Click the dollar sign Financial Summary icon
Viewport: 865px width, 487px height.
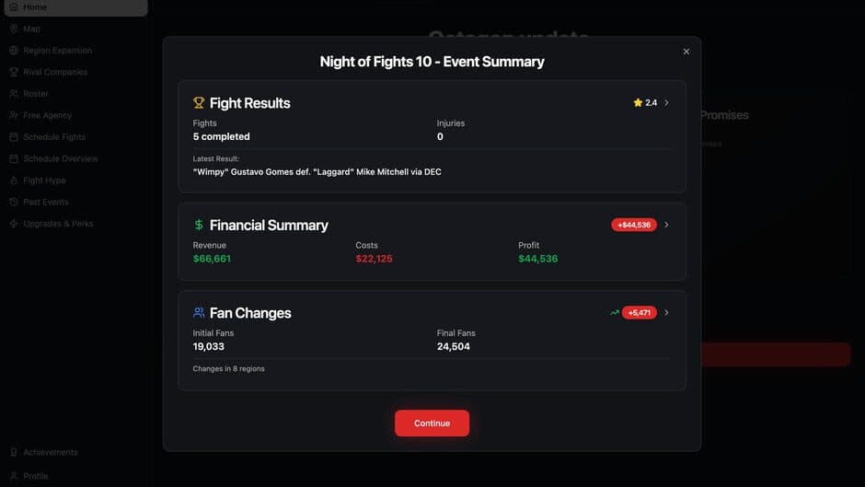click(x=199, y=226)
